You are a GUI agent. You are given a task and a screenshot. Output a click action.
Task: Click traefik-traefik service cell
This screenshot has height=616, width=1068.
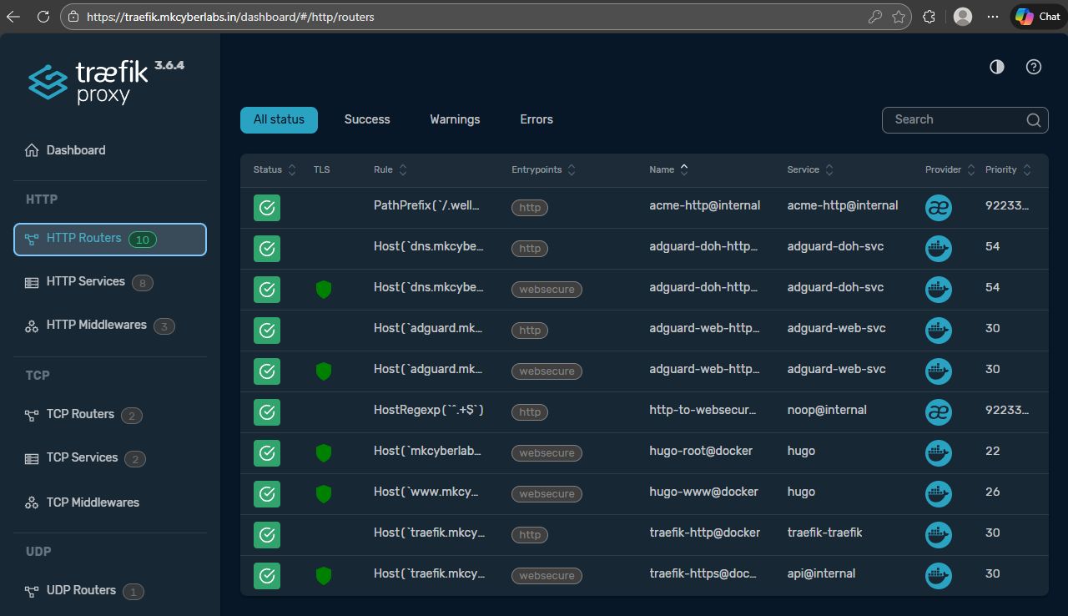click(x=824, y=533)
